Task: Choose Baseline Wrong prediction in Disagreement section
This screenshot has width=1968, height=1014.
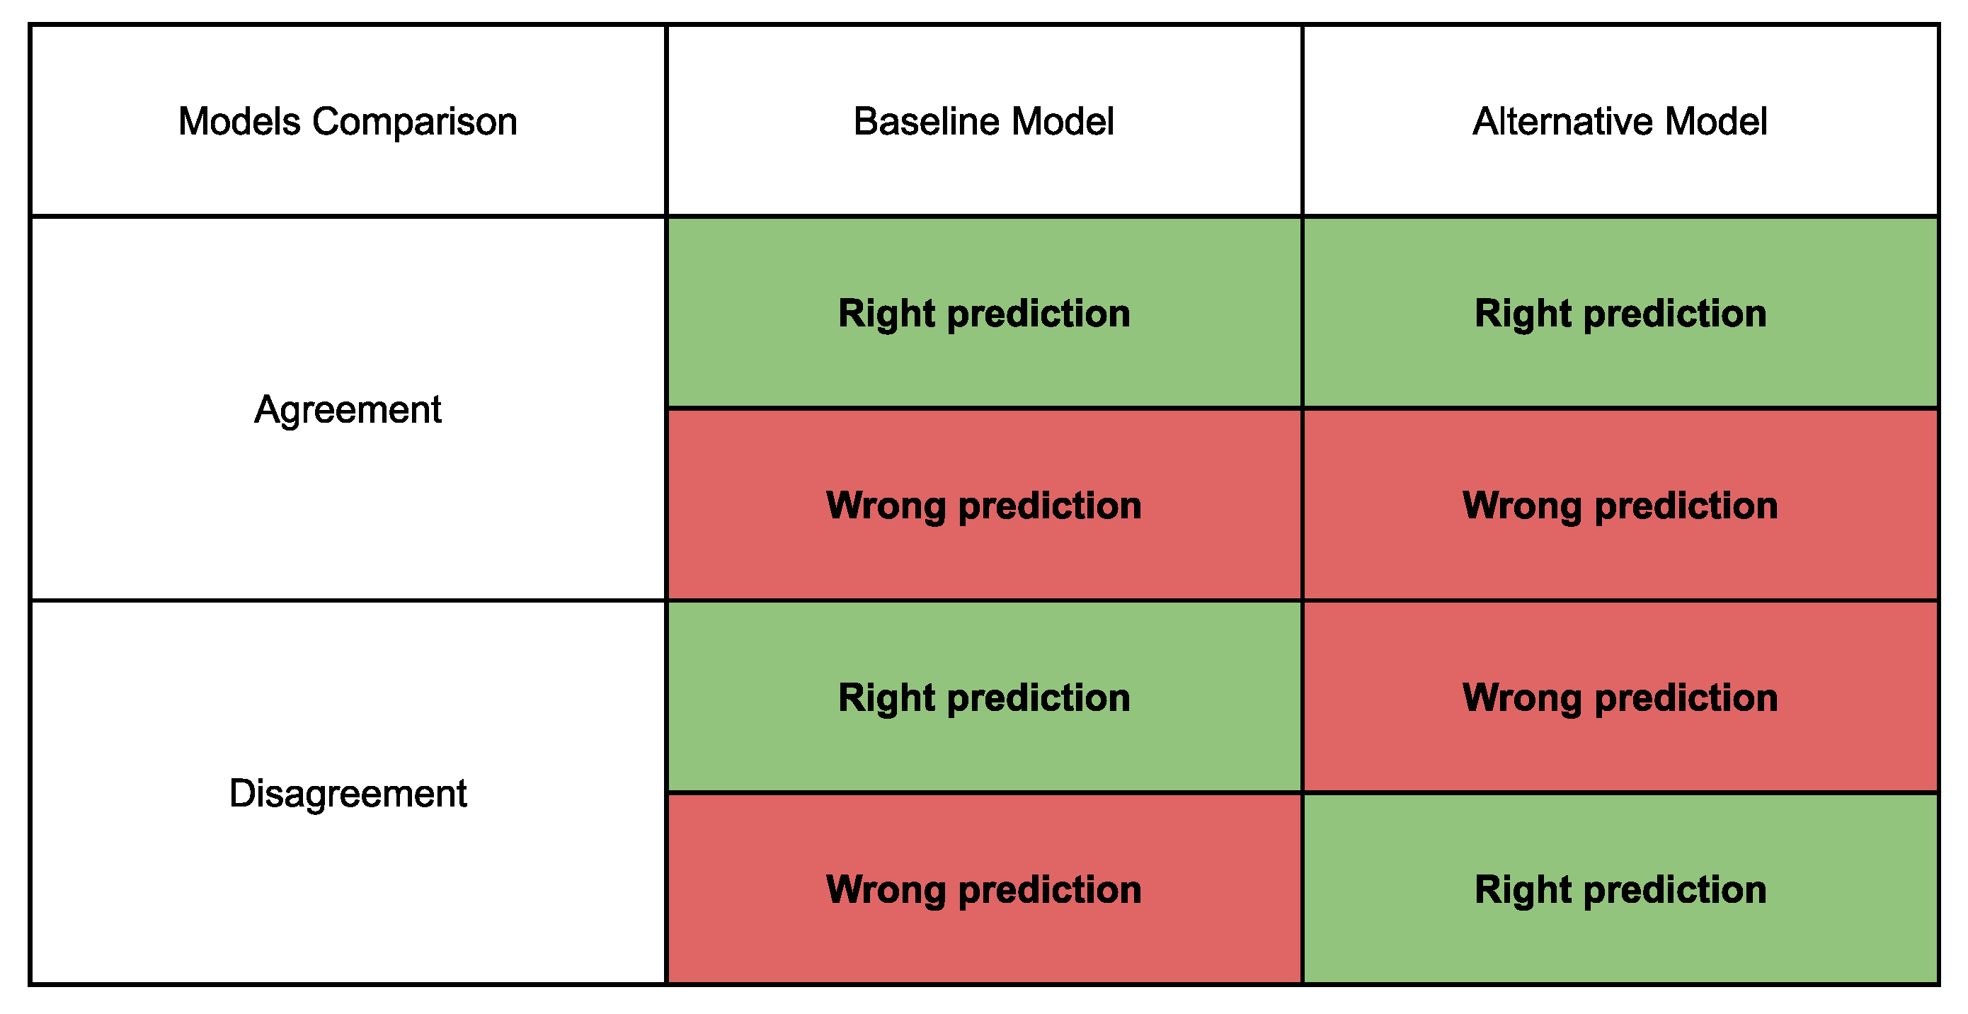Action: 983,889
